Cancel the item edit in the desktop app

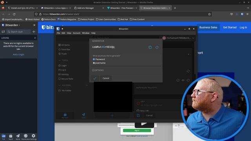click(149, 115)
